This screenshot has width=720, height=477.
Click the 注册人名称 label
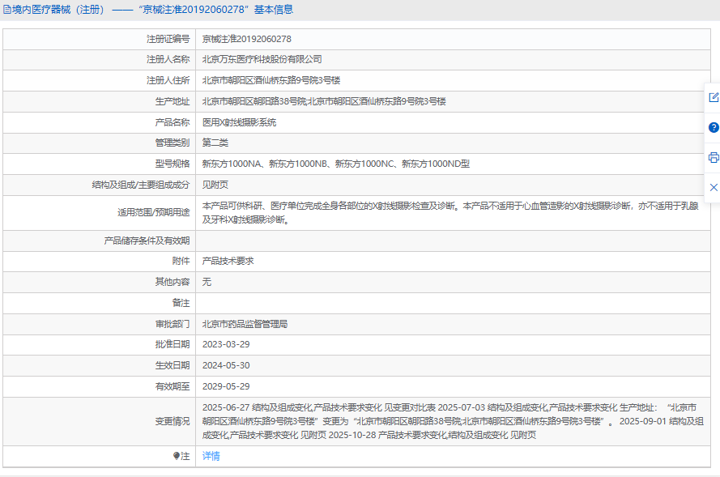(x=168, y=59)
